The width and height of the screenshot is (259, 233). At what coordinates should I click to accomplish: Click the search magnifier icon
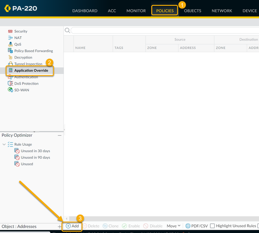(67, 31)
